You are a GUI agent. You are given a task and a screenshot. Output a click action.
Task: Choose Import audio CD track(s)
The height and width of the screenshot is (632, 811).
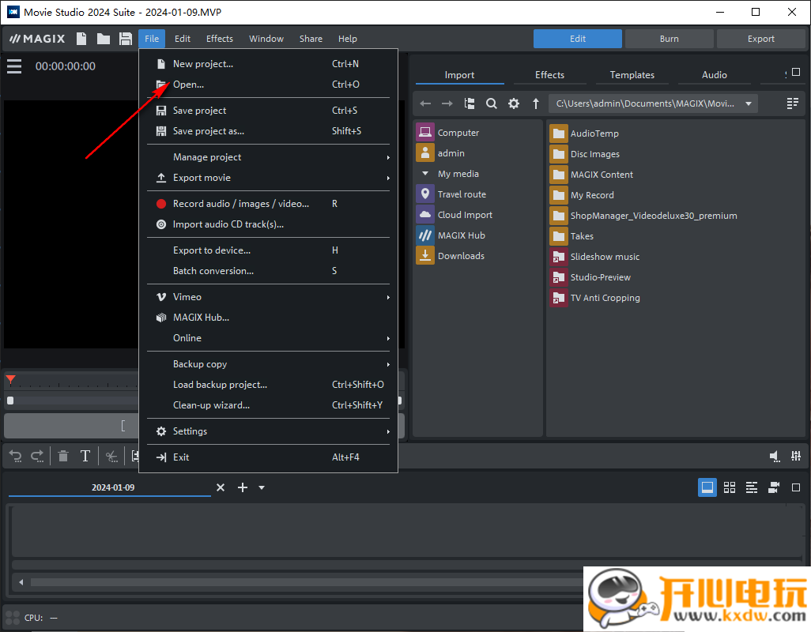point(269,224)
